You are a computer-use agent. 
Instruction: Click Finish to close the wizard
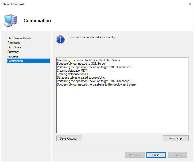(x=156, y=155)
